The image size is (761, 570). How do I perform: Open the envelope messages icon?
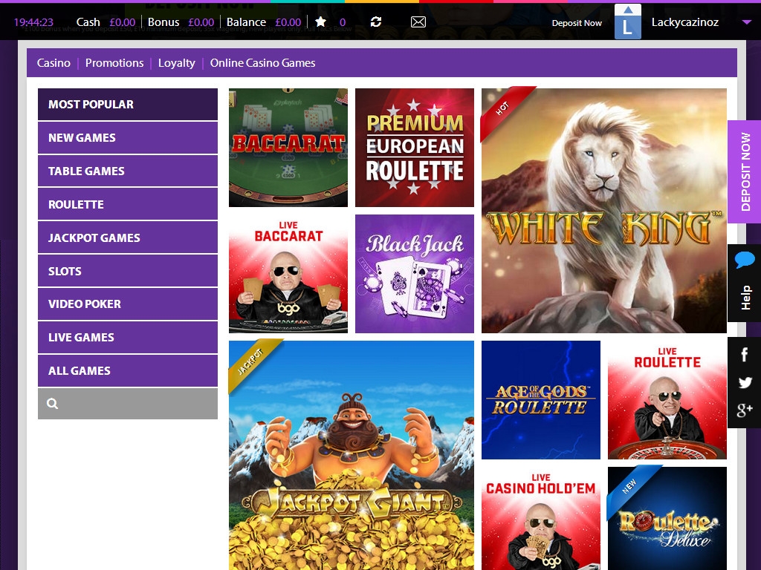click(x=418, y=22)
